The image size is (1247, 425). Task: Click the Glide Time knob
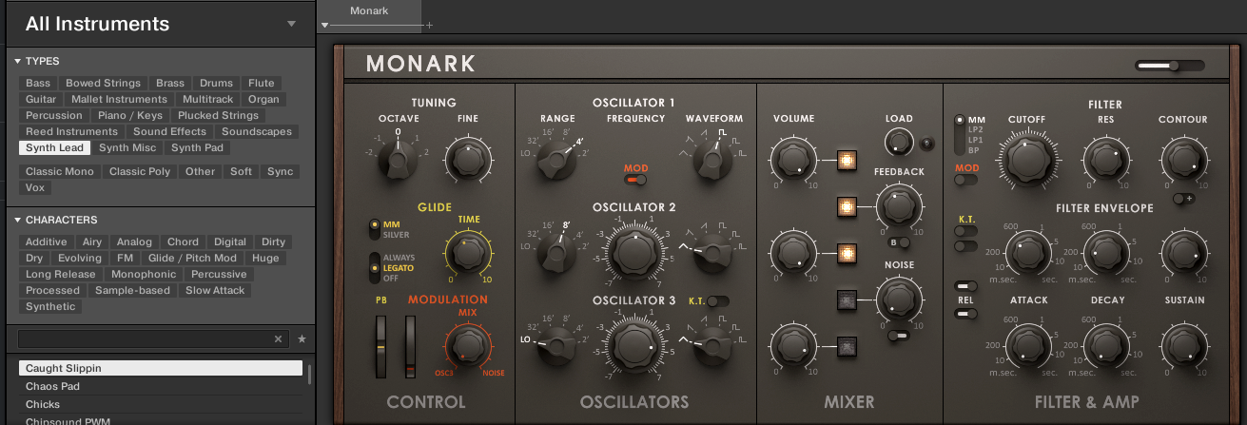click(466, 252)
